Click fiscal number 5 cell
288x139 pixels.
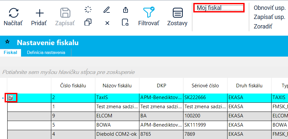[73, 125]
